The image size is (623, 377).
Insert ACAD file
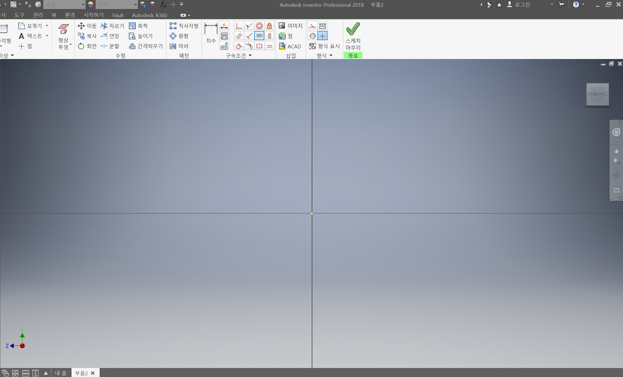tap(290, 46)
